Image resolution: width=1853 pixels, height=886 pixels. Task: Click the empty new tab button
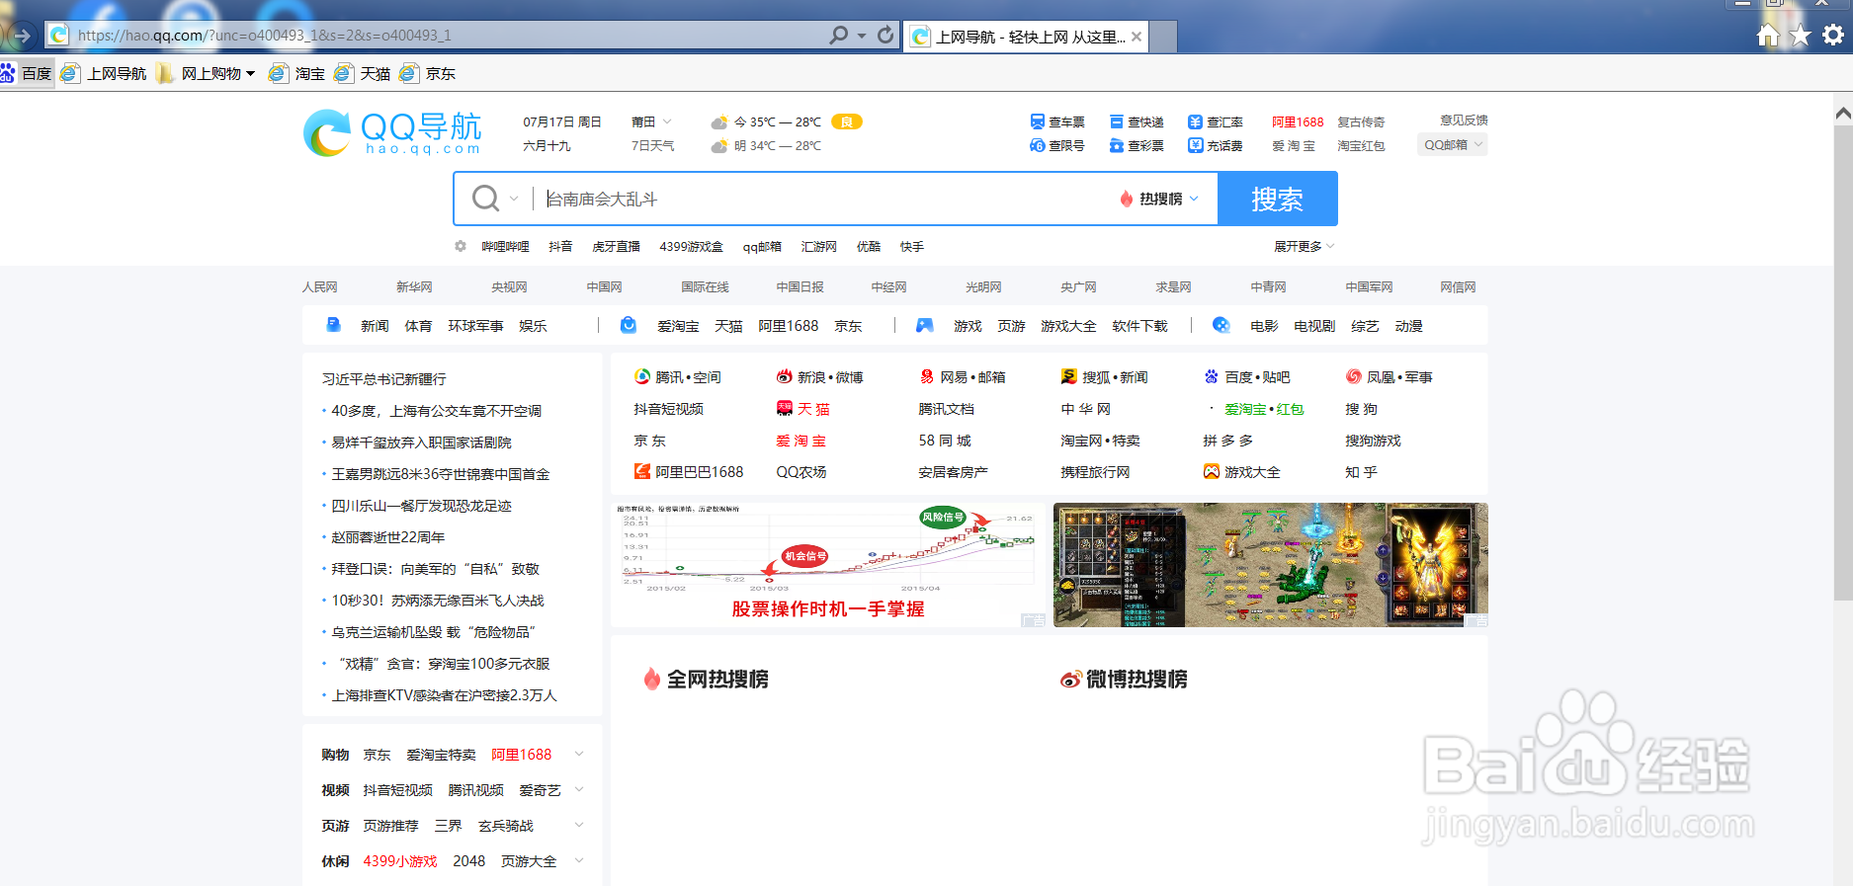pos(1163,38)
